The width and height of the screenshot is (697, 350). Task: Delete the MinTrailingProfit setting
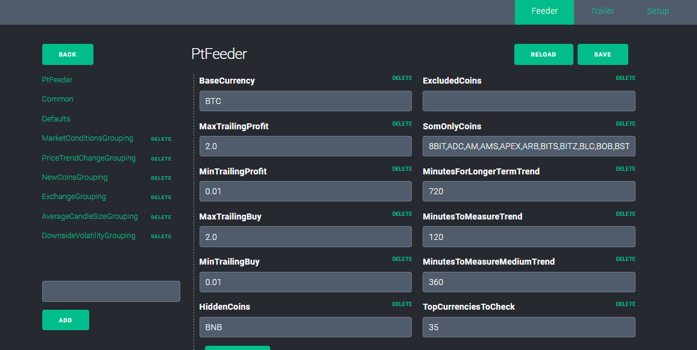click(402, 169)
